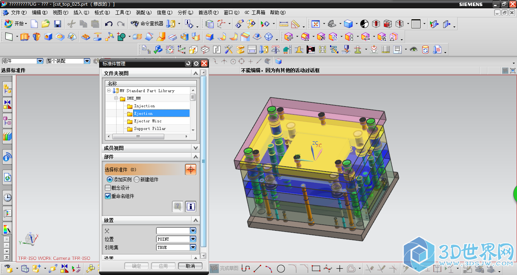The image size is (517, 275).
Task: Select the Ejection folder
Action: click(x=143, y=113)
